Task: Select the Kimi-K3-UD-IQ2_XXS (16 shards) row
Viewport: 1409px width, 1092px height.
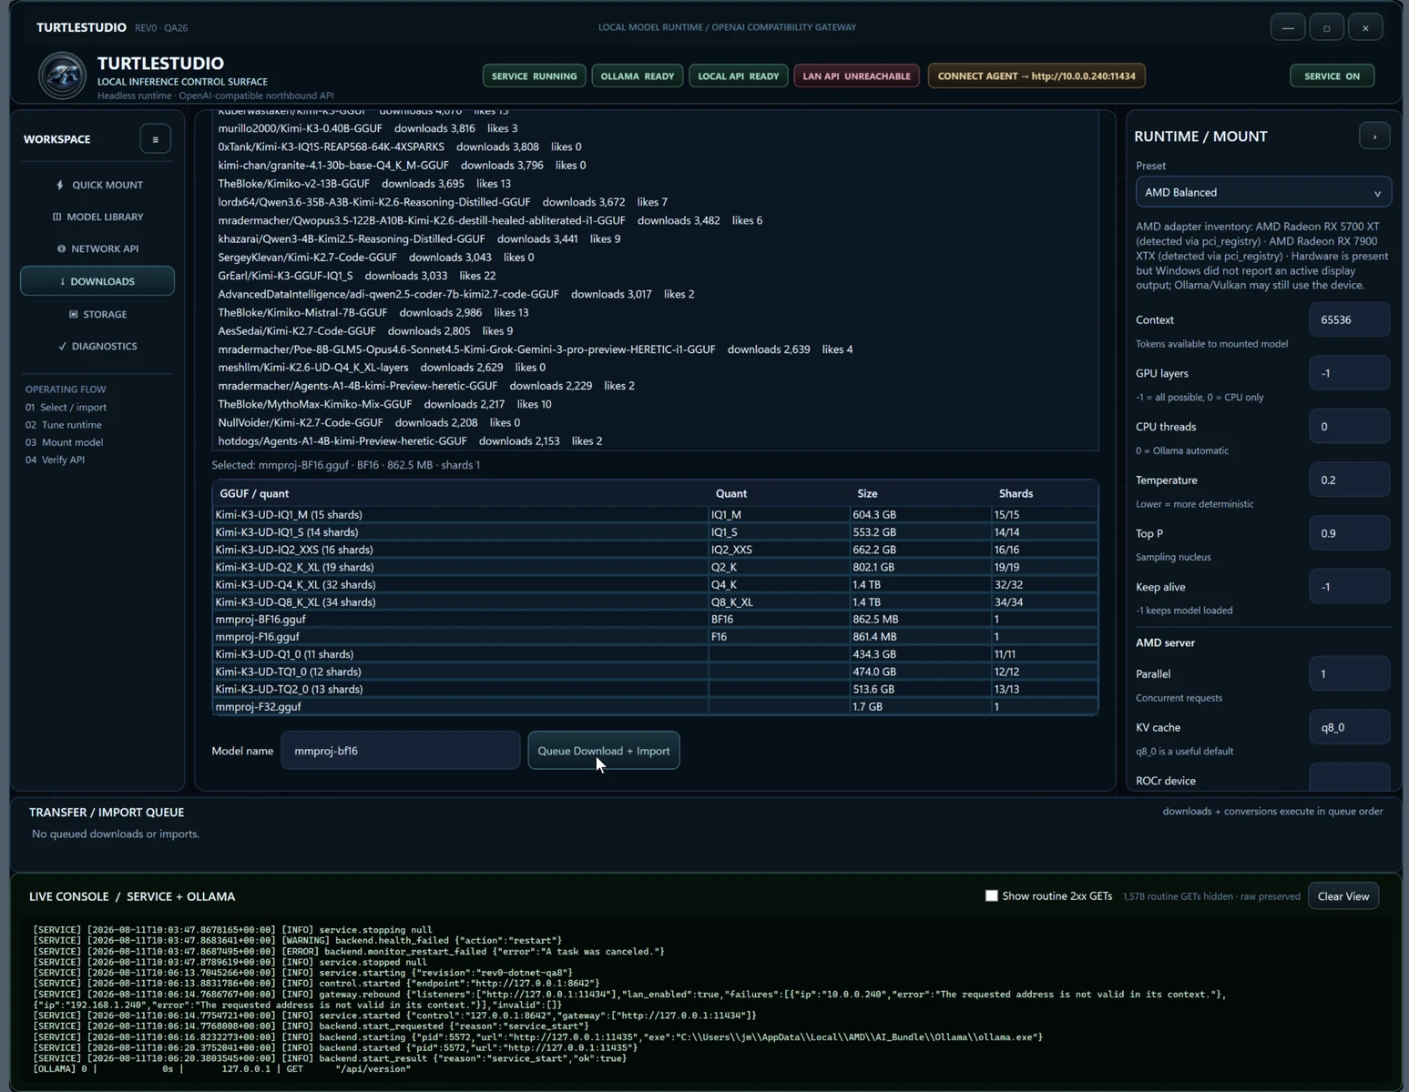Action: click(x=655, y=550)
